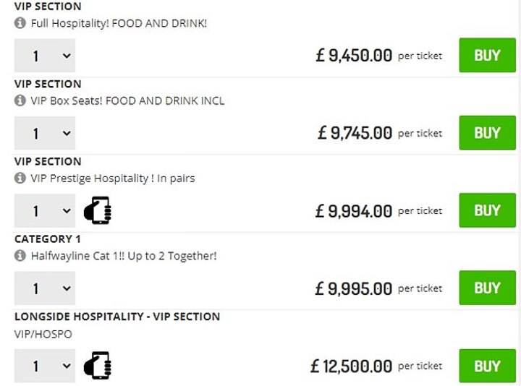Click mobile ticket icon for £9,994.00 listing

pyautogui.click(x=98, y=211)
